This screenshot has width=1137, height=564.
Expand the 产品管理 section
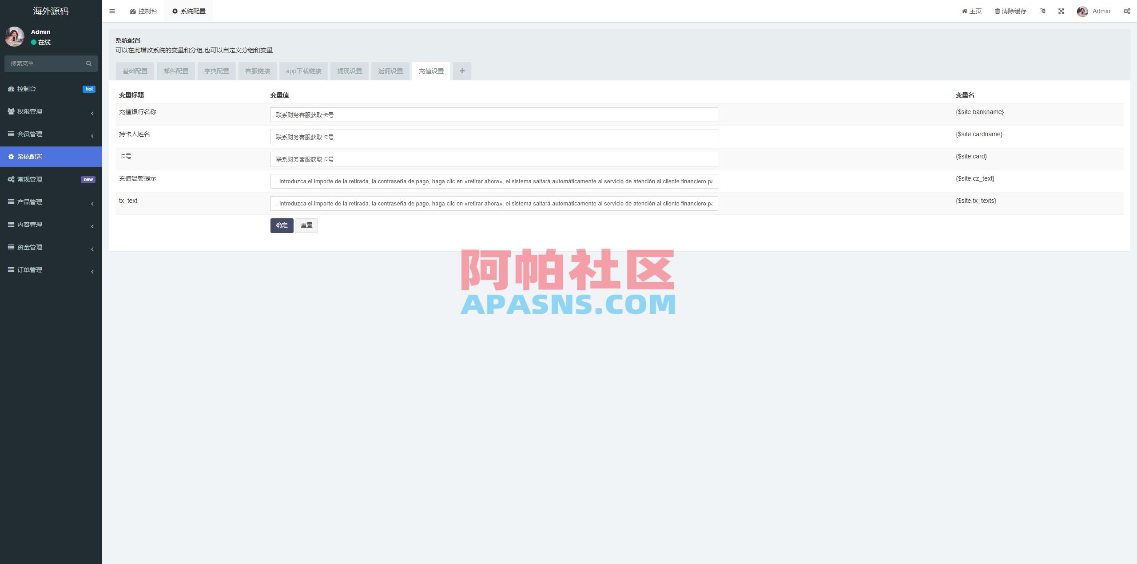pos(92,204)
